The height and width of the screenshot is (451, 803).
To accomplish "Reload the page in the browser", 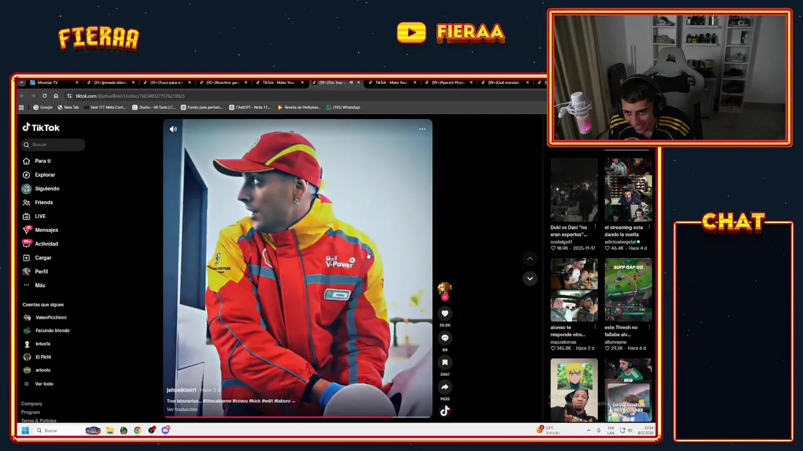I will tap(45, 96).
